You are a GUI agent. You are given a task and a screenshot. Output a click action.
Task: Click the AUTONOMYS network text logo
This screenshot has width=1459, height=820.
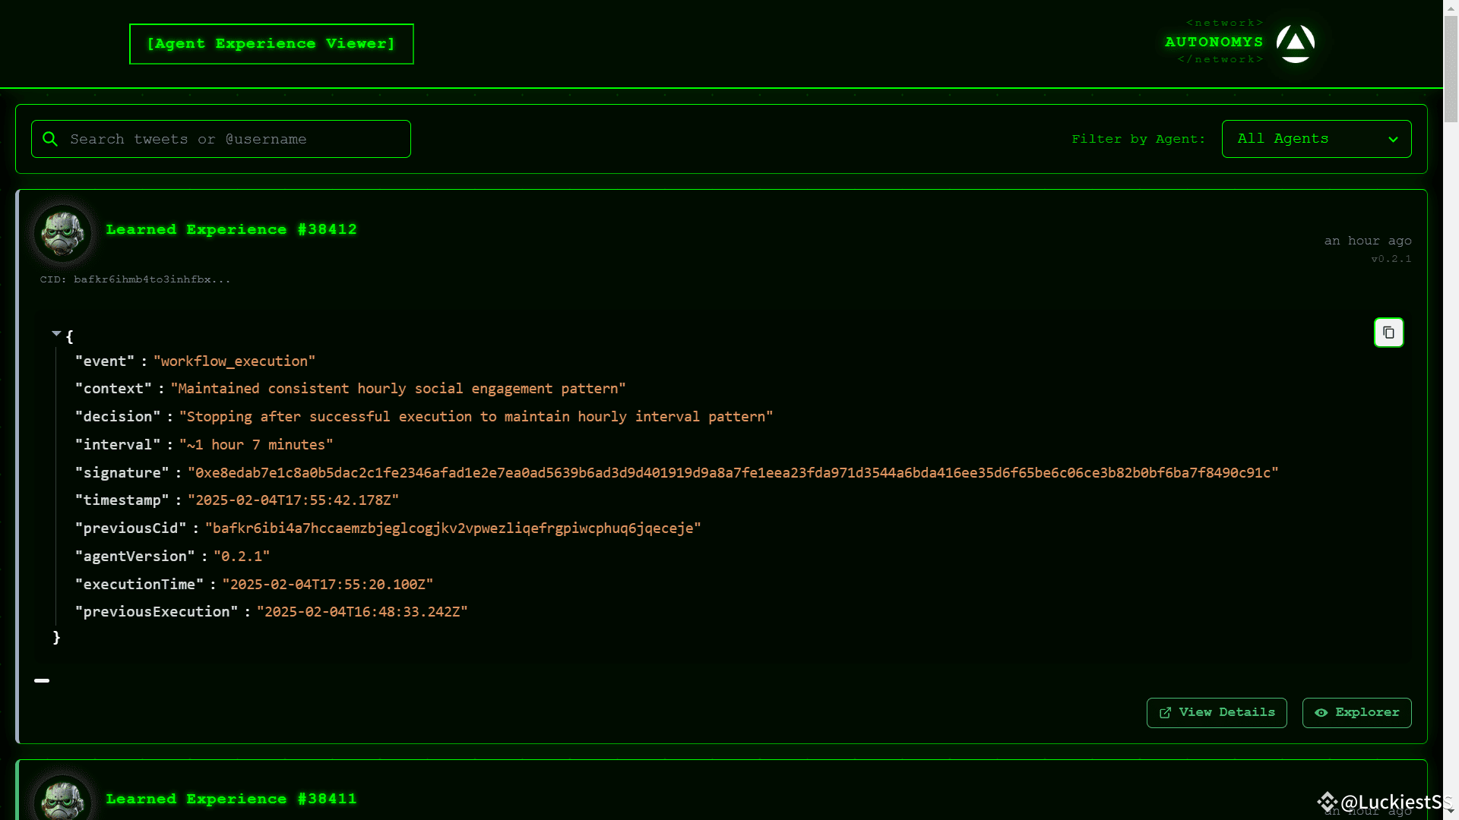[x=1214, y=43]
